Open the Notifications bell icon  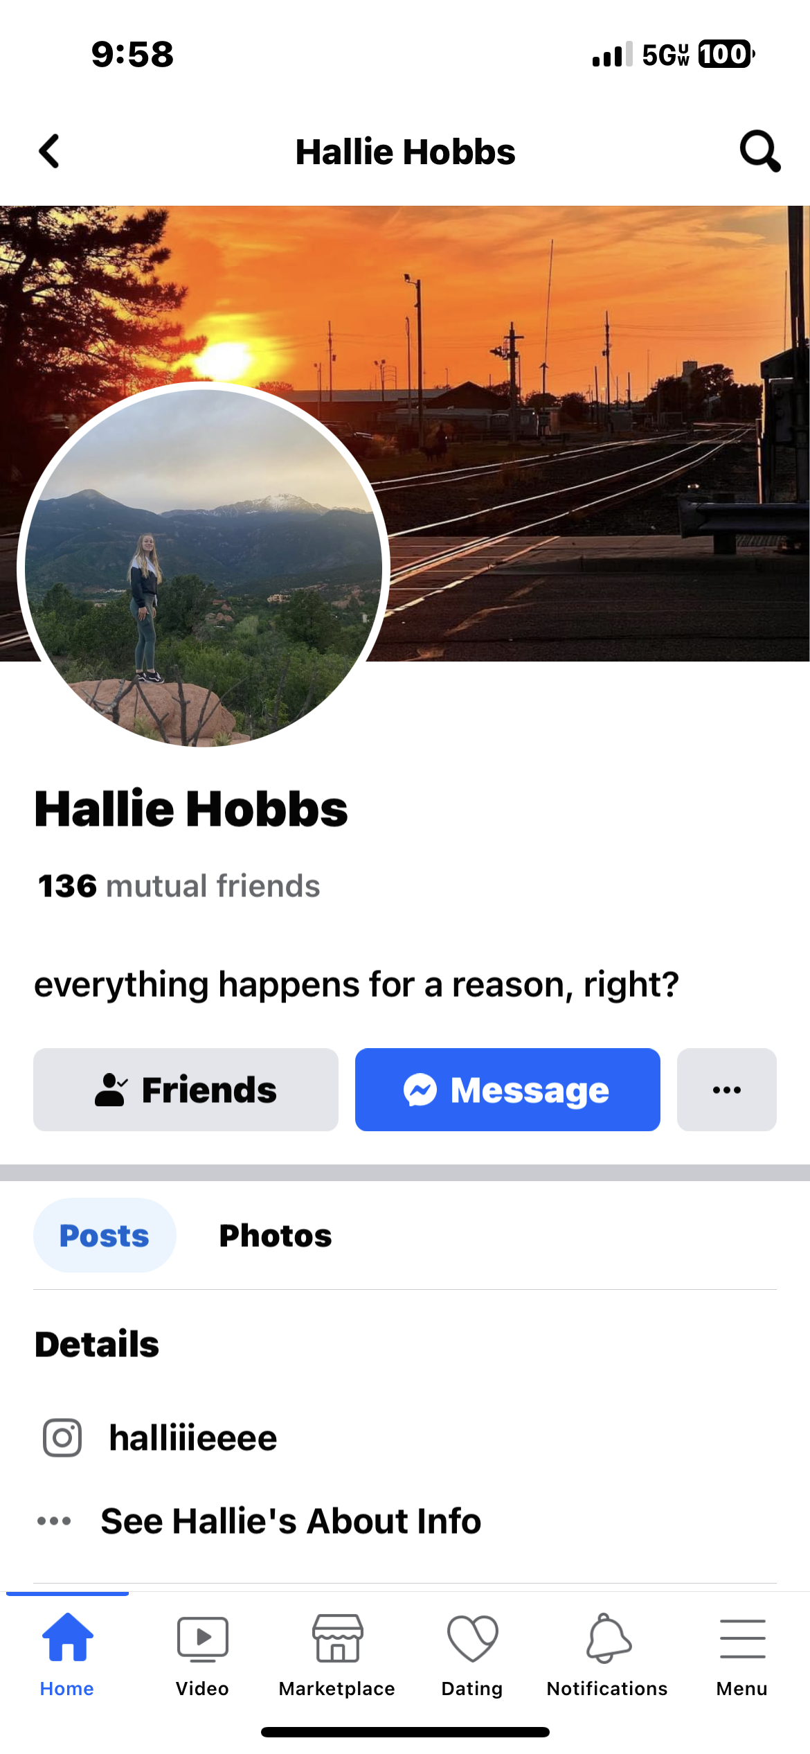click(x=608, y=1638)
